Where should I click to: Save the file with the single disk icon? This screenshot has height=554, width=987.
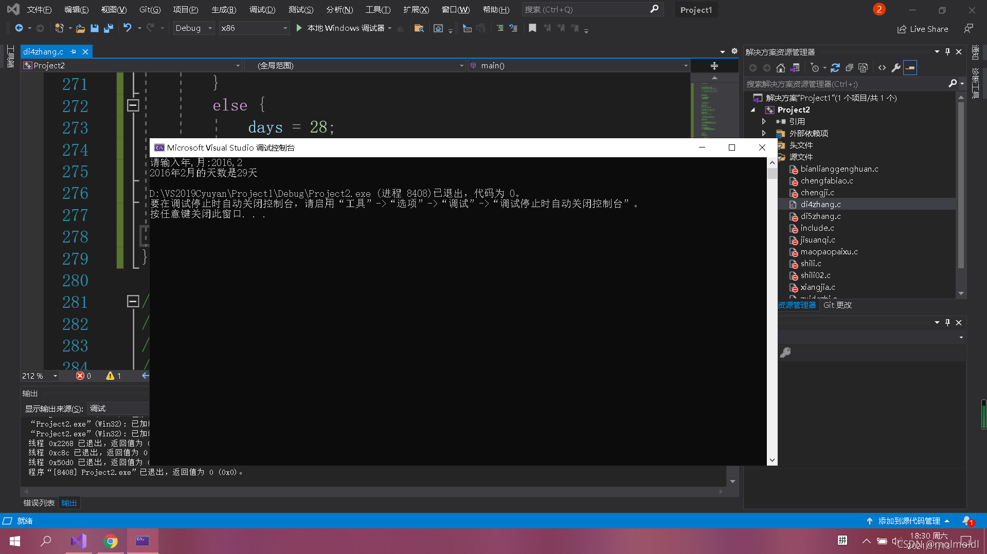[94, 28]
